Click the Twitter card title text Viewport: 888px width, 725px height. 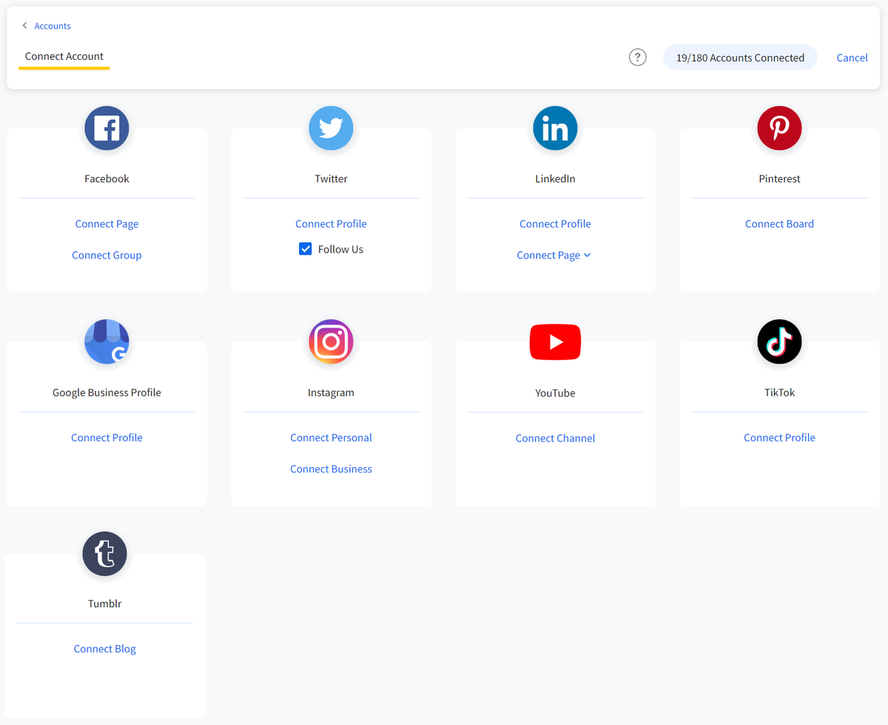(x=331, y=178)
